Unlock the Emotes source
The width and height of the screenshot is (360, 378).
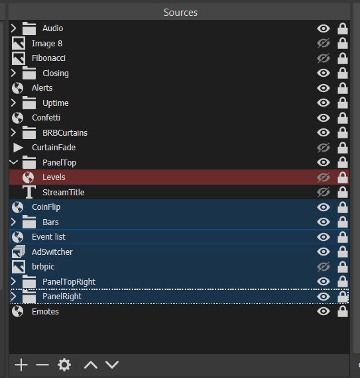coord(343,311)
